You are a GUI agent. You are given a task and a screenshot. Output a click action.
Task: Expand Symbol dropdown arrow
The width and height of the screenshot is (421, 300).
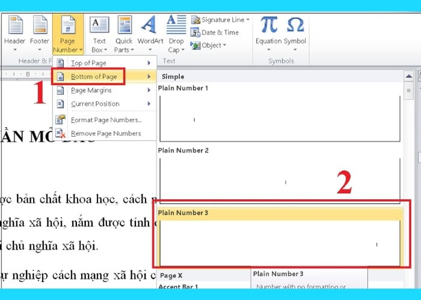click(x=295, y=50)
